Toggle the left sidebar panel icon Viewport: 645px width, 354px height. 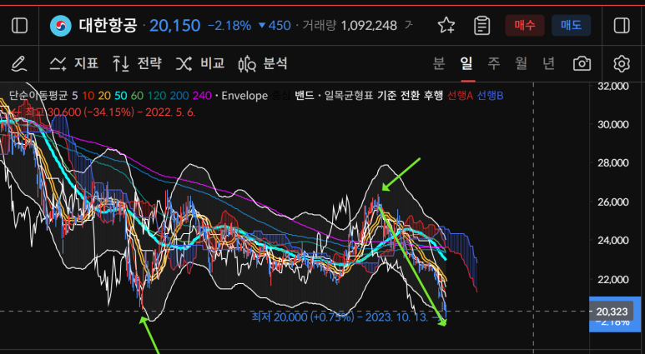pyautogui.click(x=19, y=26)
